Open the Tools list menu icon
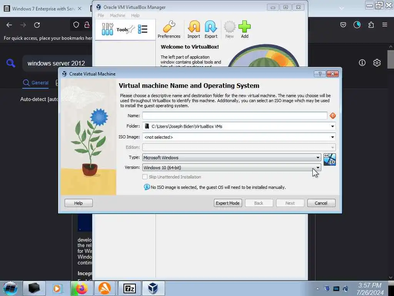This screenshot has width=394, height=296. click(143, 29)
